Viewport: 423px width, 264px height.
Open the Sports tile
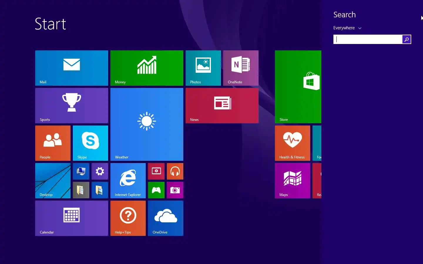(x=72, y=106)
